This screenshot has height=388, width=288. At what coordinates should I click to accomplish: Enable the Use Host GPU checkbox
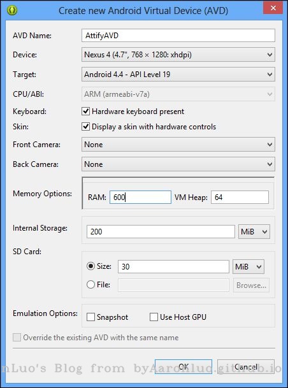point(154,317)
